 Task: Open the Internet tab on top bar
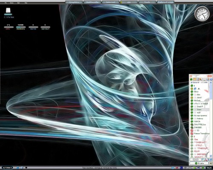click(x=111, y=2)
